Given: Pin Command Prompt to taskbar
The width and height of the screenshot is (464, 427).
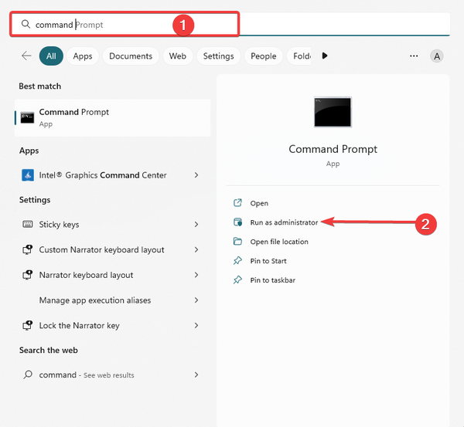Looking at the screenshot, I should pyautogui.click(x=272, y=280).
